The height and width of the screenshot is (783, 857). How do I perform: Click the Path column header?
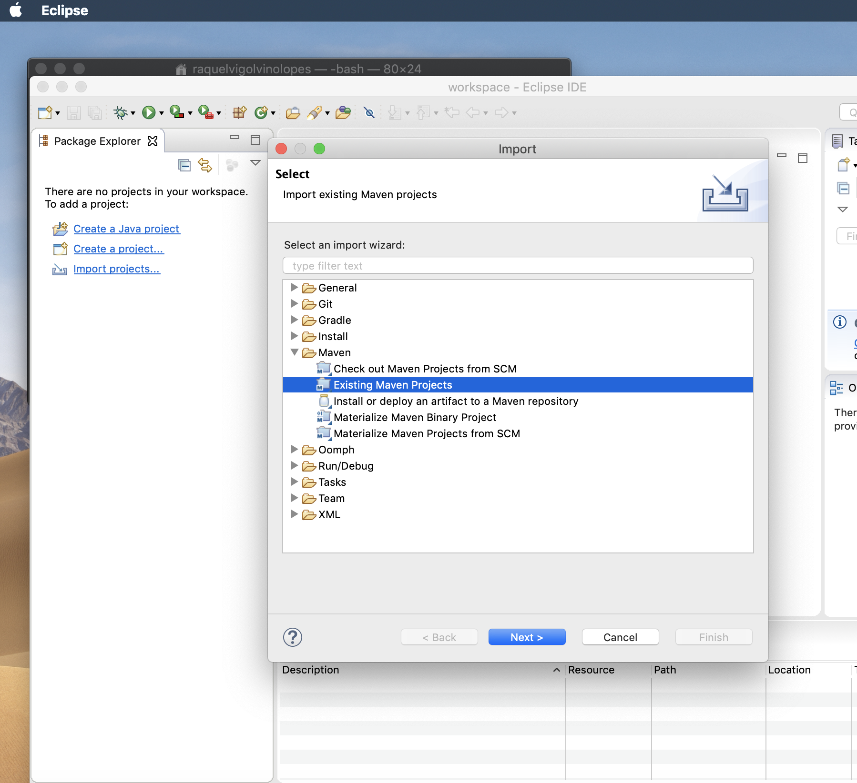click(x=708, y=670)
